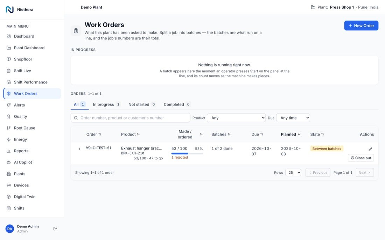Select the All orders tab
This screenshot has height=240, width=385.
tap(79, 104)
